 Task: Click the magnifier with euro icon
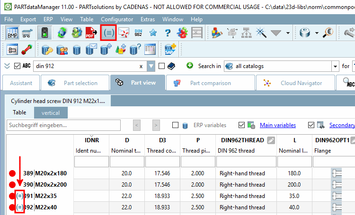click(328, 33)
